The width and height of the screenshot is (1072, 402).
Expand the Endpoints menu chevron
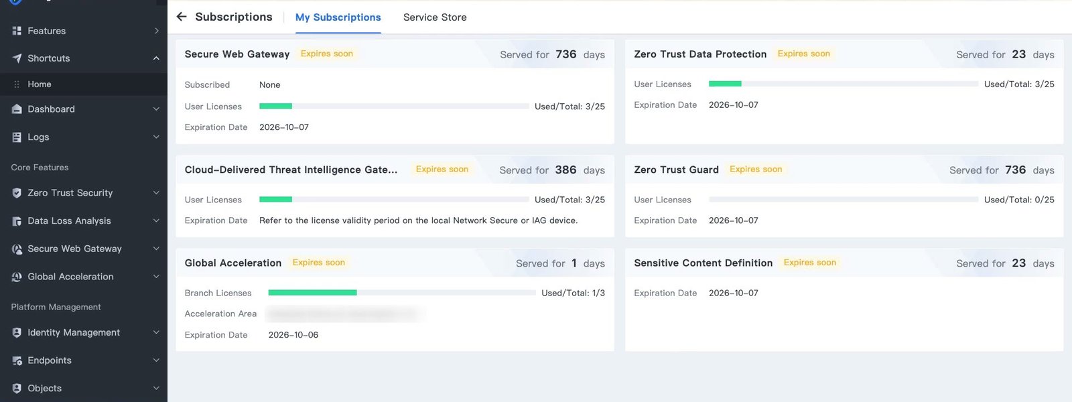(156, 360)
